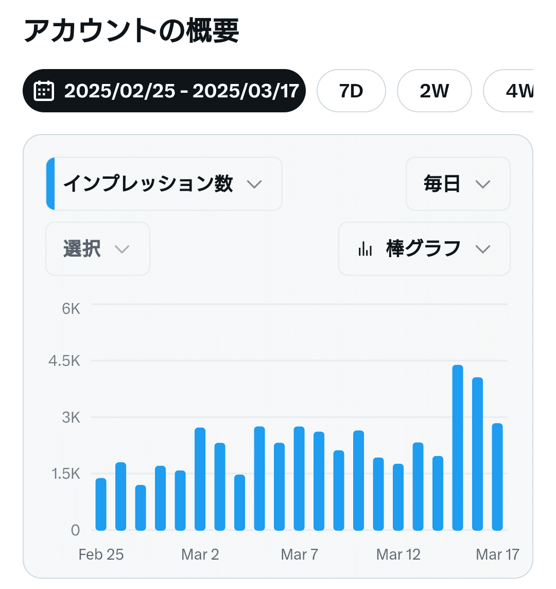Image resolution: width=556 pixels, height=589 pixels.
Task: Click the chevron beside 選択
Action: [x=122, y=249]
